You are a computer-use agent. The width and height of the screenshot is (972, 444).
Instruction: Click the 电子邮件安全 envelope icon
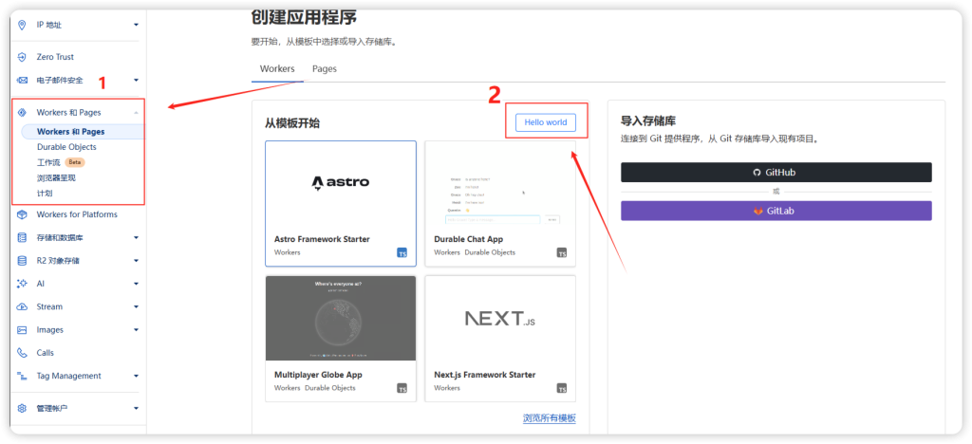click(23, 81)
